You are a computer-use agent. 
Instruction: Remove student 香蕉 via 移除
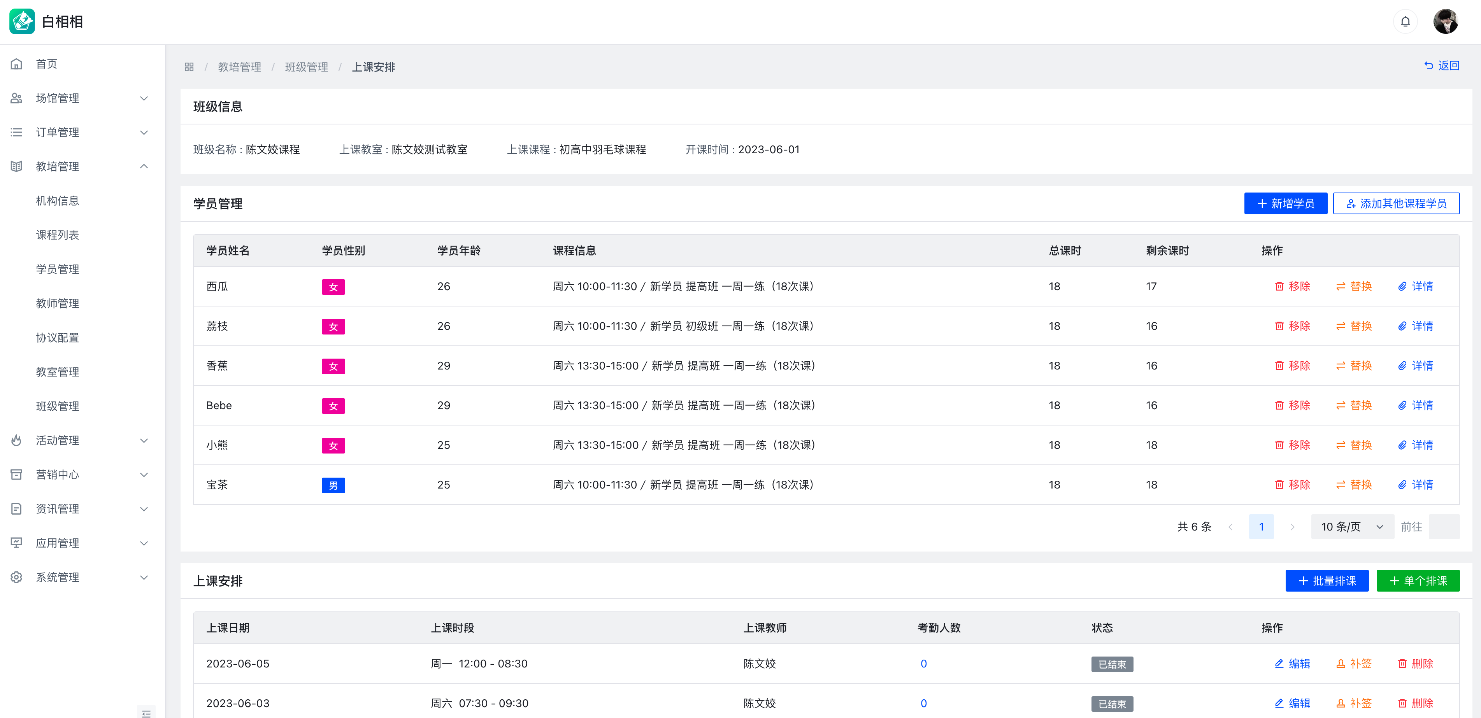1292,366
